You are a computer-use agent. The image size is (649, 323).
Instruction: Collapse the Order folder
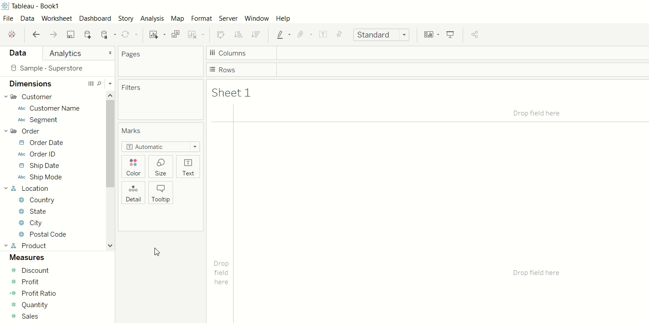click(x=6, y=131)
